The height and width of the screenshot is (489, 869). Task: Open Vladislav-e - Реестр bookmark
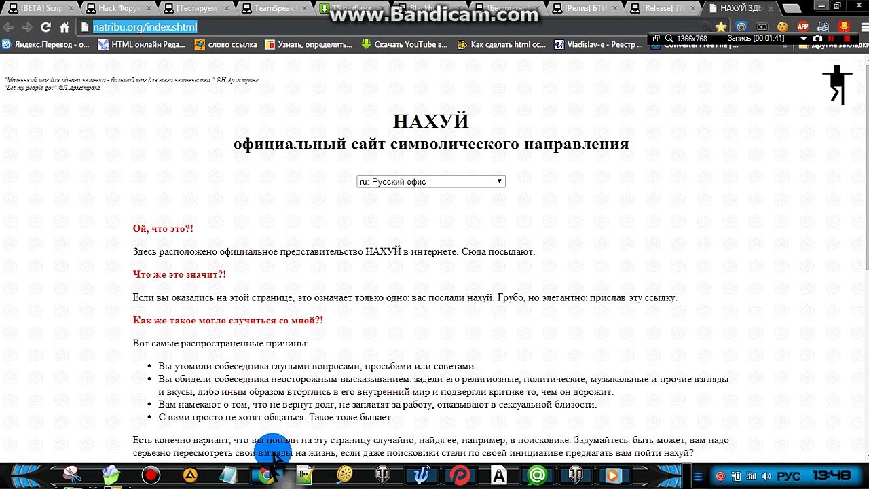pos(599,45)
